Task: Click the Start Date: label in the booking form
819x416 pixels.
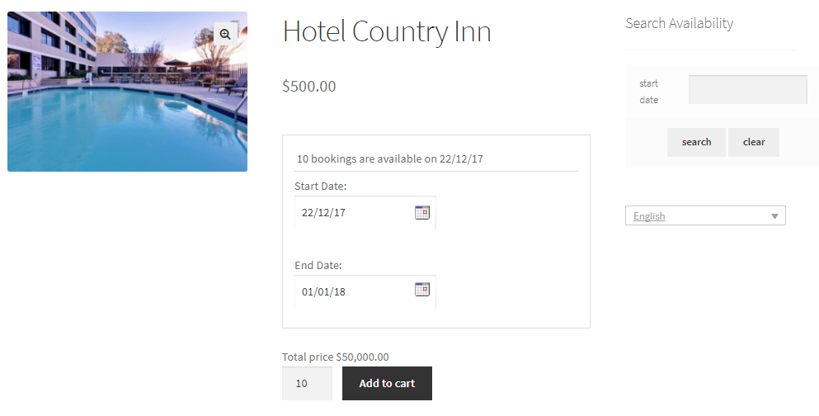Action: click(x=321, y=186)
